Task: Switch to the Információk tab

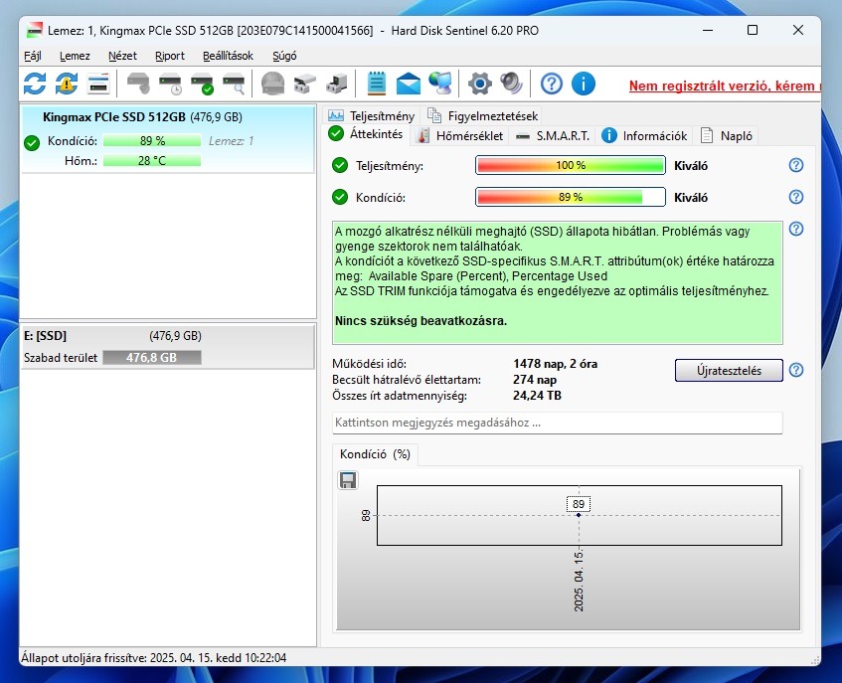Action: pos(644,136)
